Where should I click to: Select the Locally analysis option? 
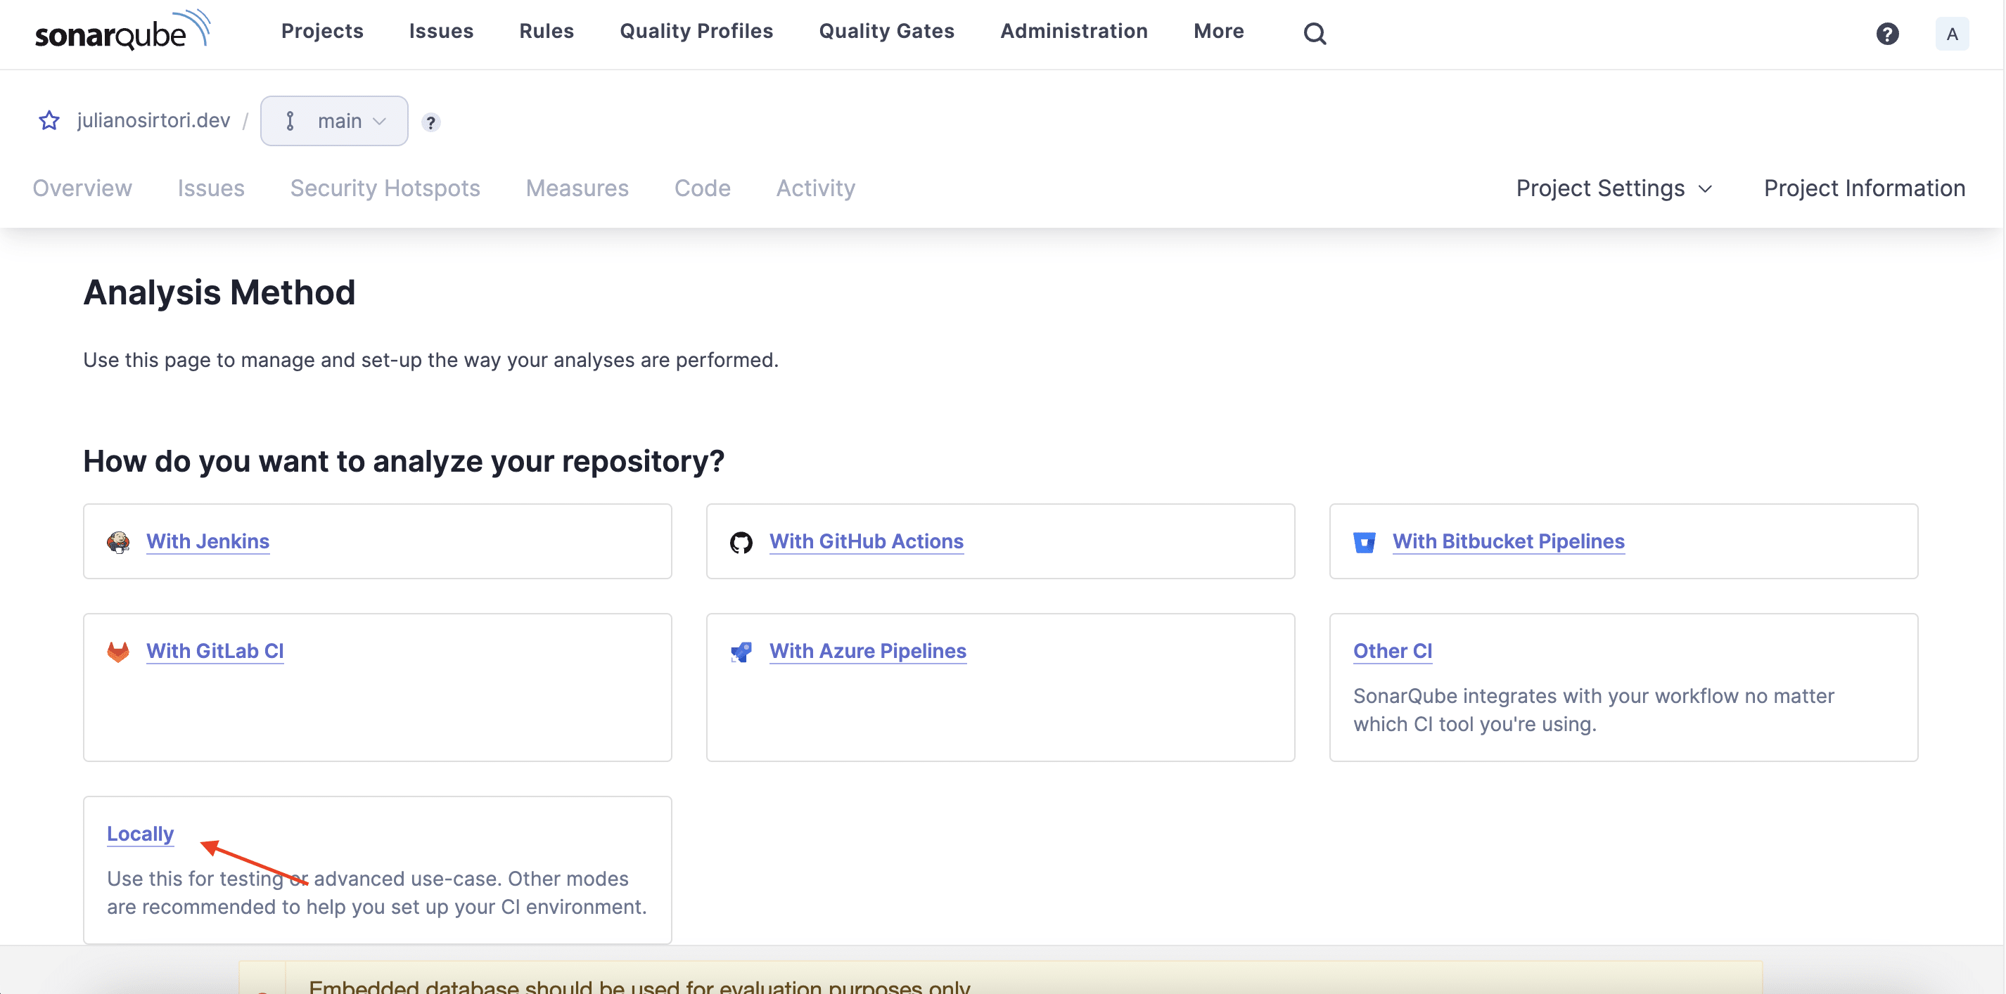[140, 834]
